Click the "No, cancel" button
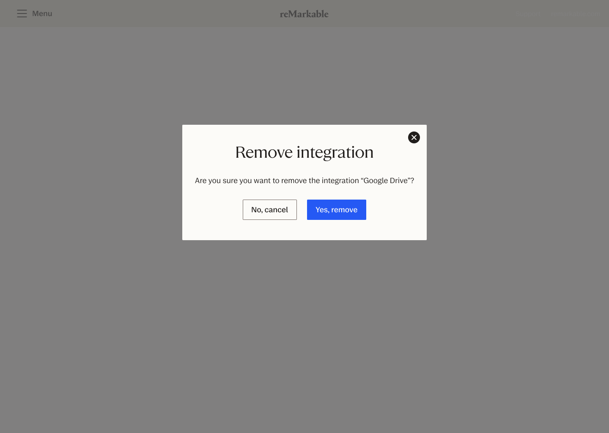 pyautogui.click(x=270, y=210)
